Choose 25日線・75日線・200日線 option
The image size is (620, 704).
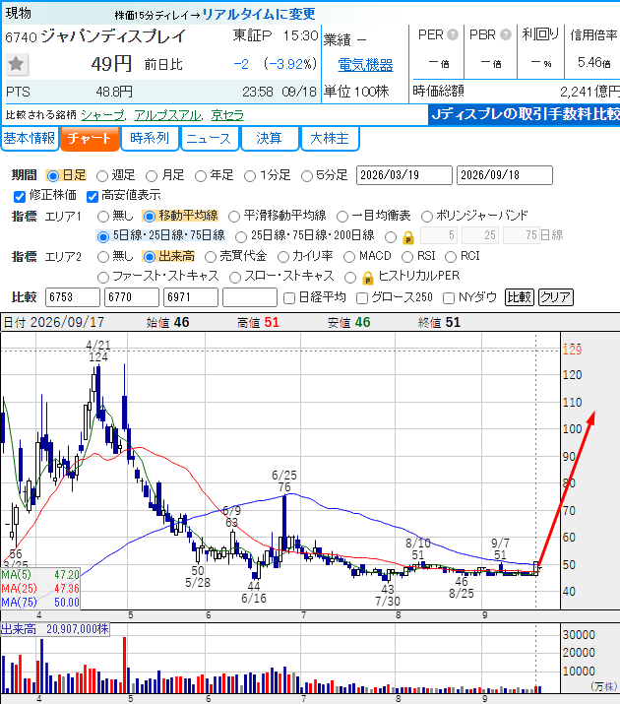click(241, 236)
